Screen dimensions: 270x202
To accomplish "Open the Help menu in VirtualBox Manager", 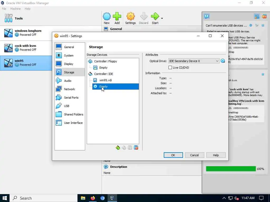I will click(x=27, y=9).
